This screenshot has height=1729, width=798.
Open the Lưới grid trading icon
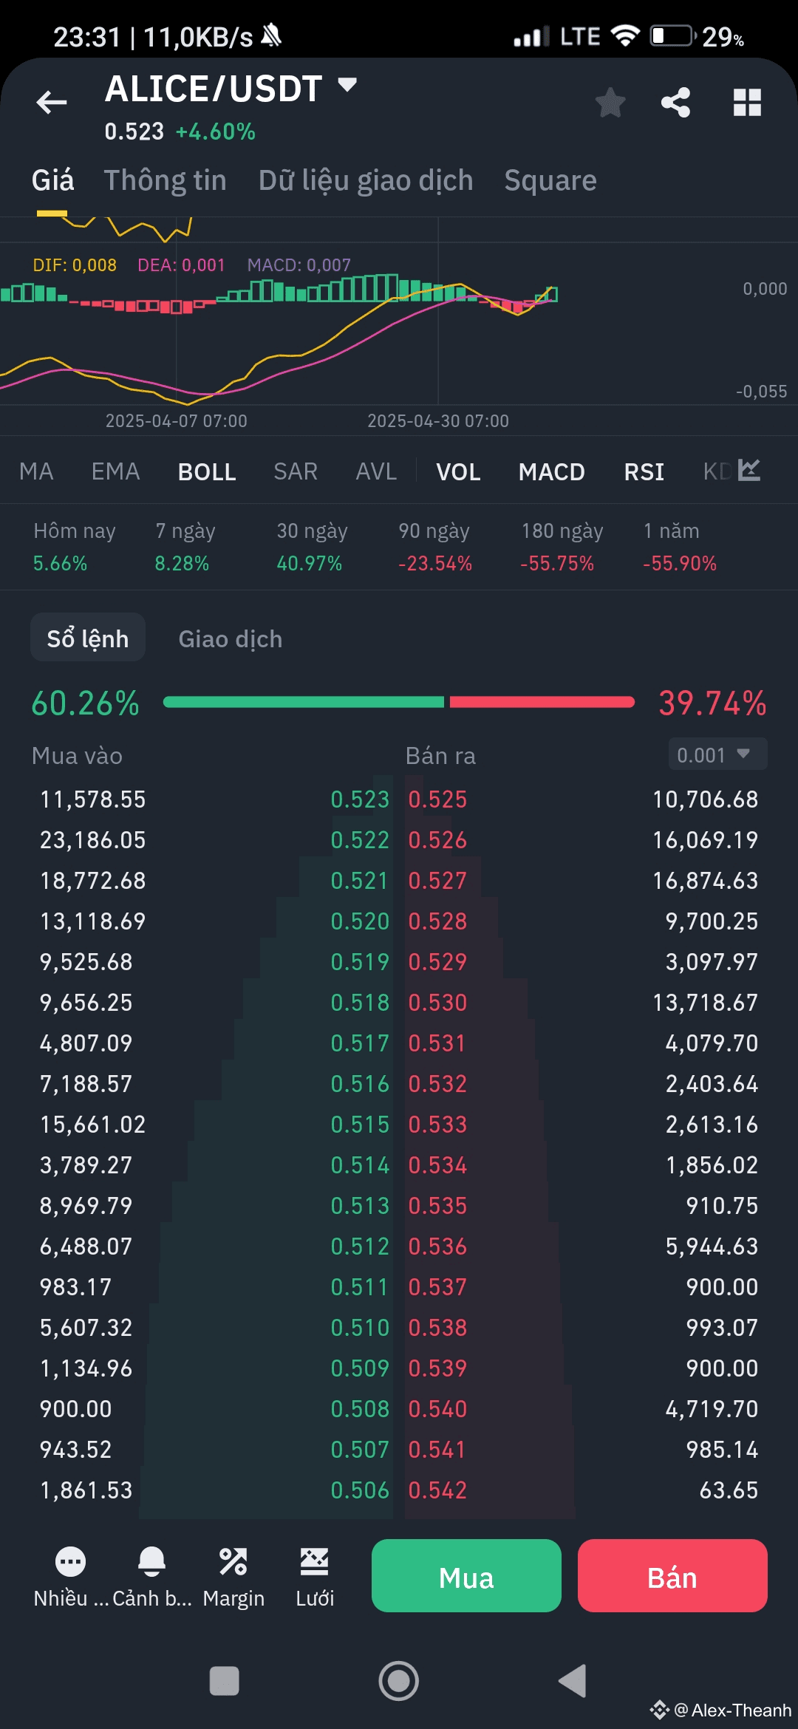315,1562
